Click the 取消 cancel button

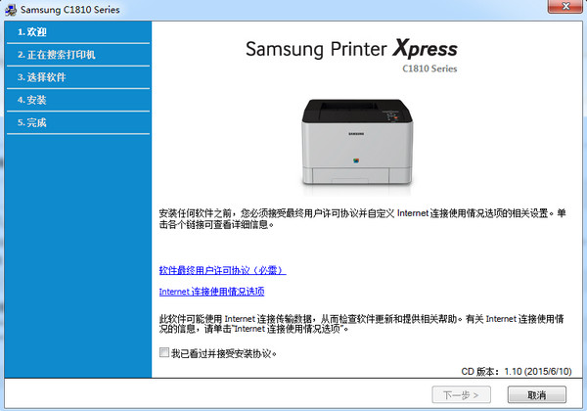[536, 394]
